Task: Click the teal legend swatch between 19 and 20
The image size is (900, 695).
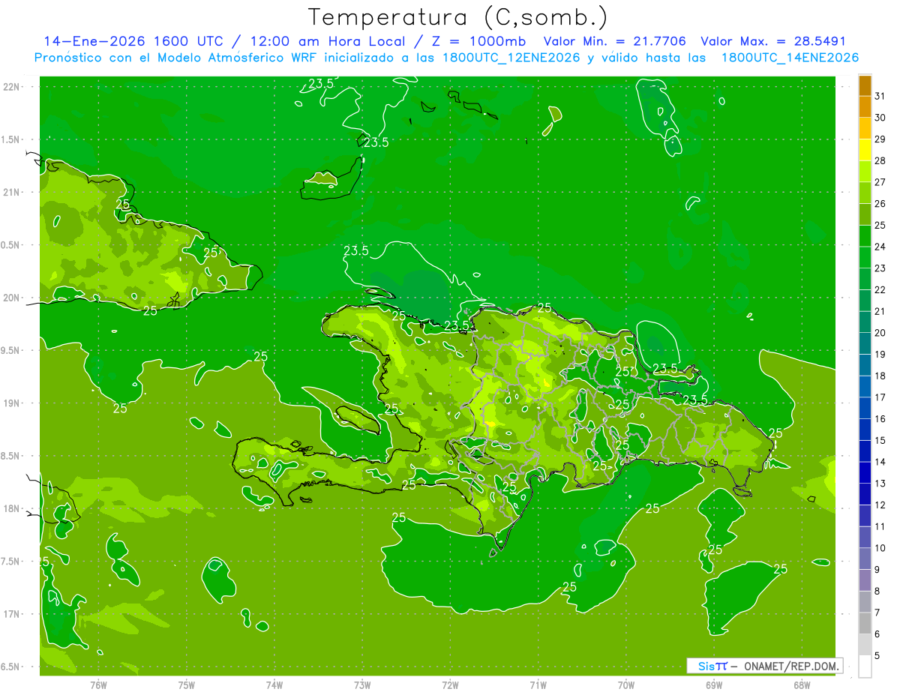Action: tap(865, 343)
